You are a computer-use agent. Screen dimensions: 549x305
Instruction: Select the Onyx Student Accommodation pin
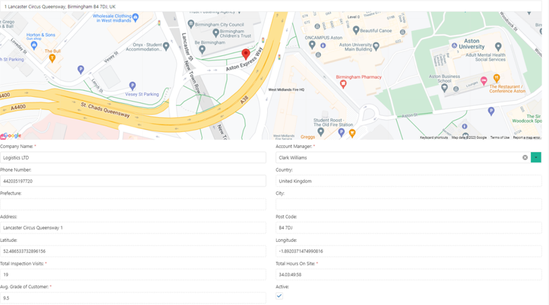[x=166, y=46]
